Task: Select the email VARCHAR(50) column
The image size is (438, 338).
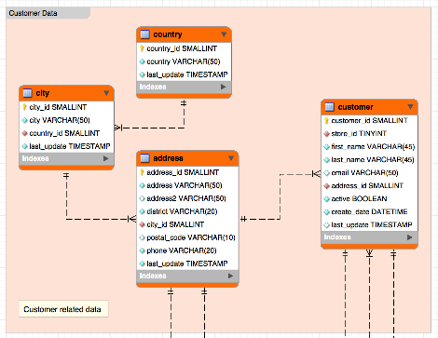Action: [369, 173]
